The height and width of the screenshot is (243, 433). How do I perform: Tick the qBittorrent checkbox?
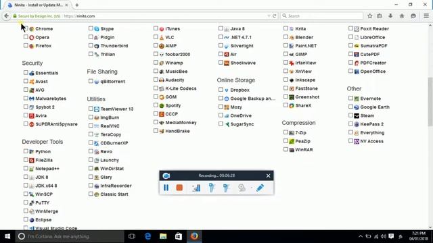(x=91, y=81)
